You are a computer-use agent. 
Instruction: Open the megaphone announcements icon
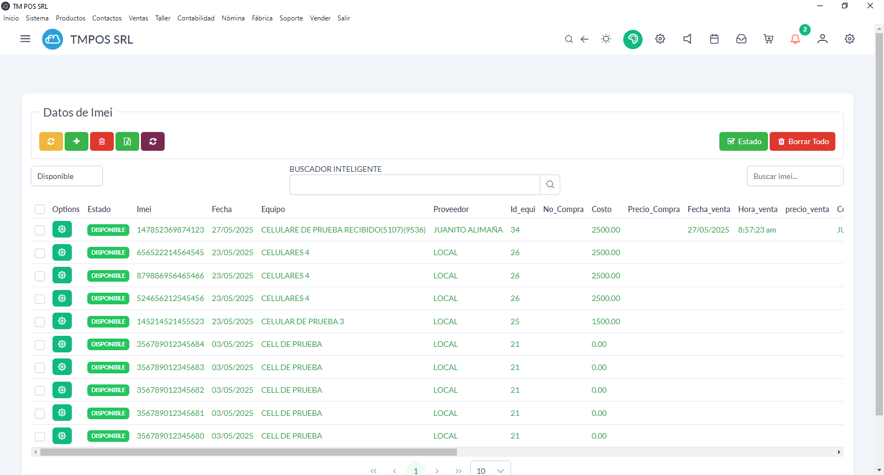tap(687, 39)
